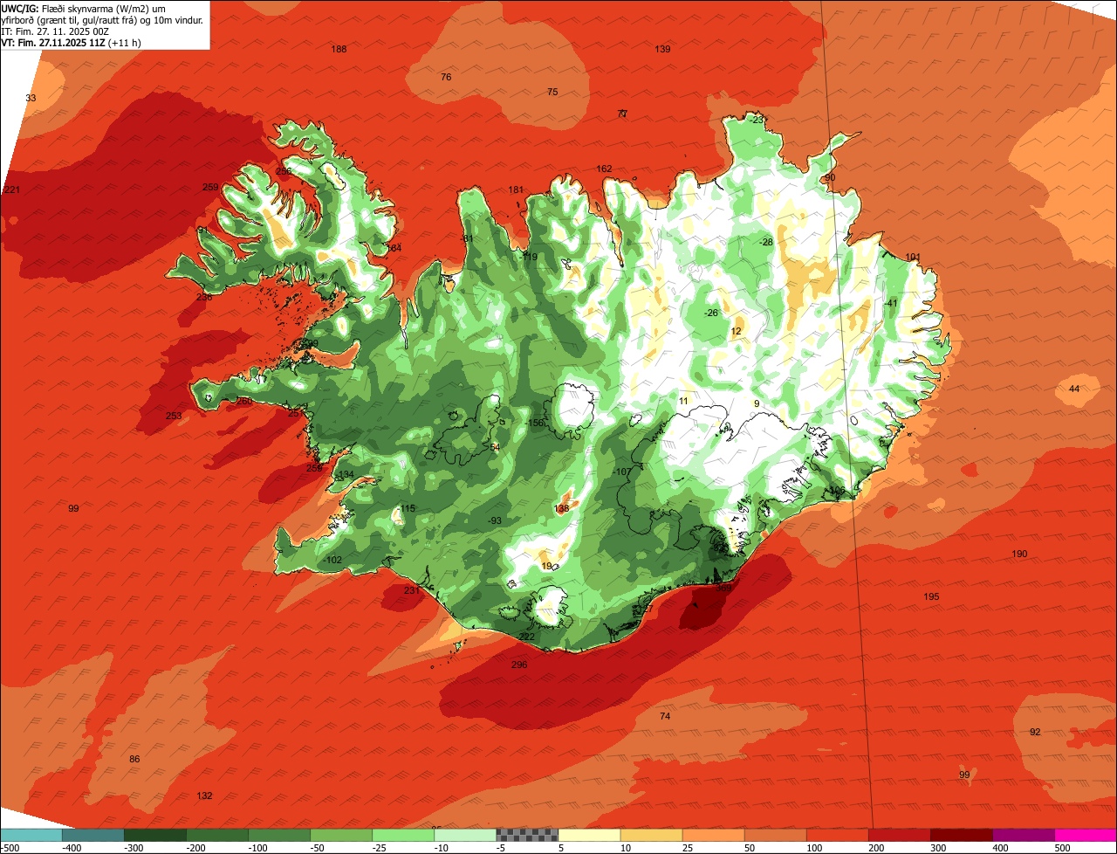Click the 'VT: Fim. 27.11.2025 11Z (+11 h)' line

tap(71, 42)
